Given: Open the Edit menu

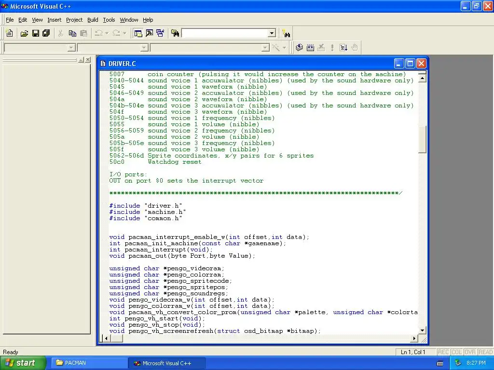Looking at the screenshot, I should pos(23,20).
